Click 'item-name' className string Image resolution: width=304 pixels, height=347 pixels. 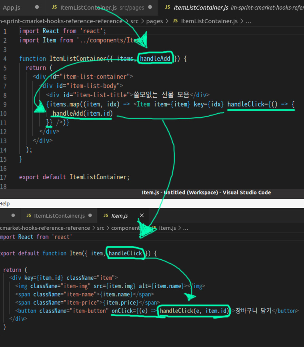tap(80, 294)
